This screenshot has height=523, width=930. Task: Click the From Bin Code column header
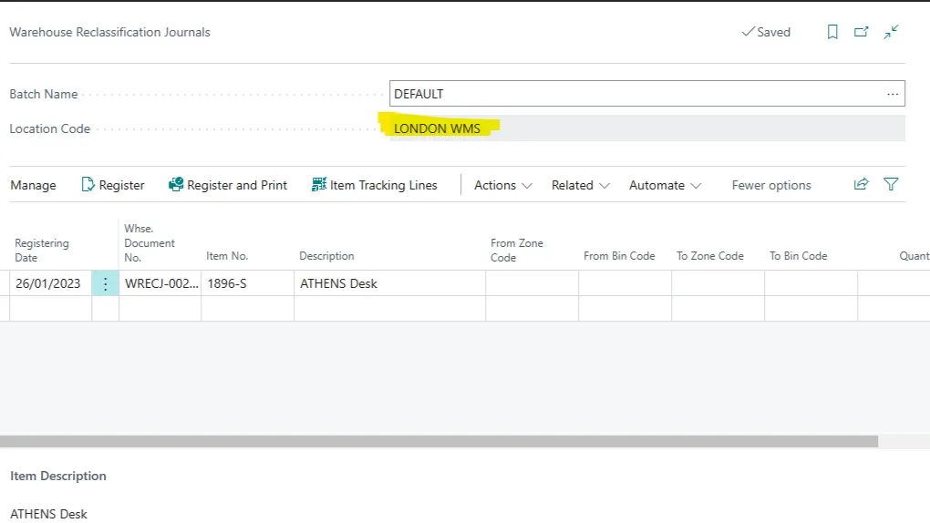pos(619,255)
